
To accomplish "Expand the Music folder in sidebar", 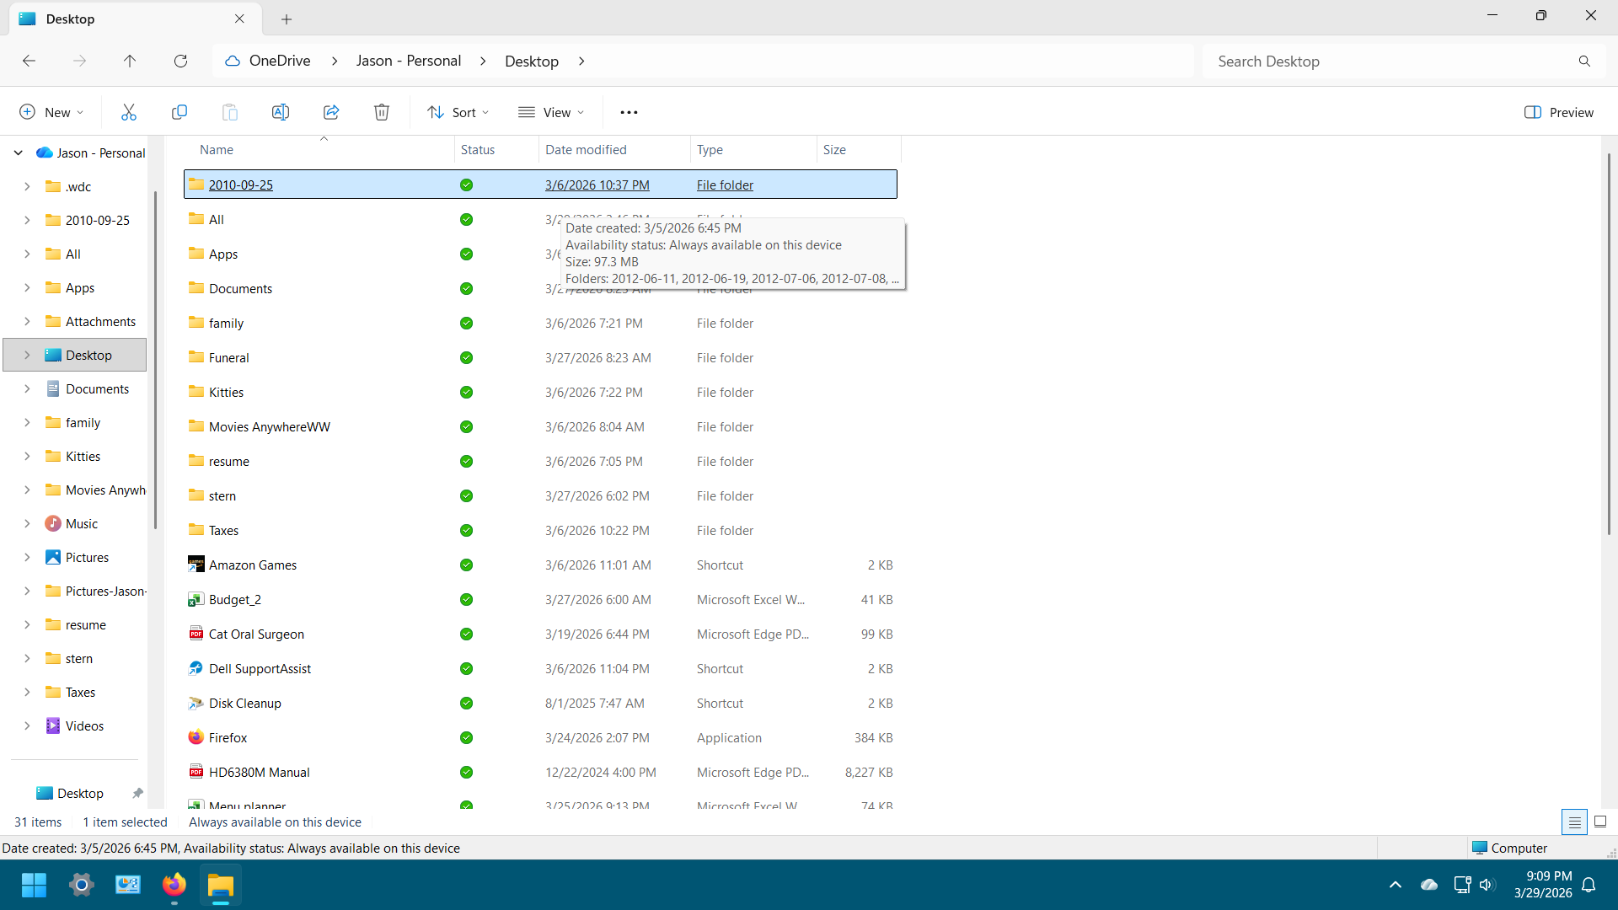I will 27,523.
